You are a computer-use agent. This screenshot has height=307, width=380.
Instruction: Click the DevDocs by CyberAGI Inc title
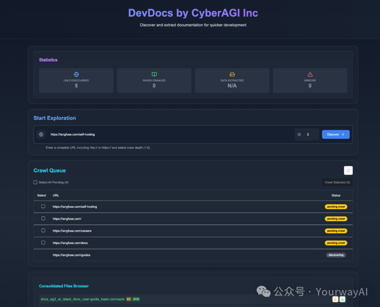[193, 13]
